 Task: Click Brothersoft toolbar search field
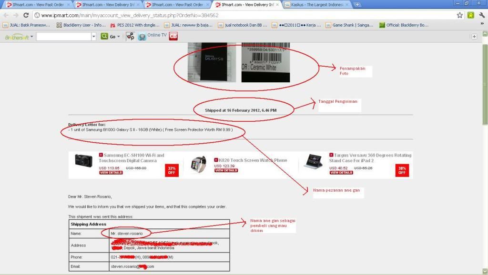pos(64,37)
